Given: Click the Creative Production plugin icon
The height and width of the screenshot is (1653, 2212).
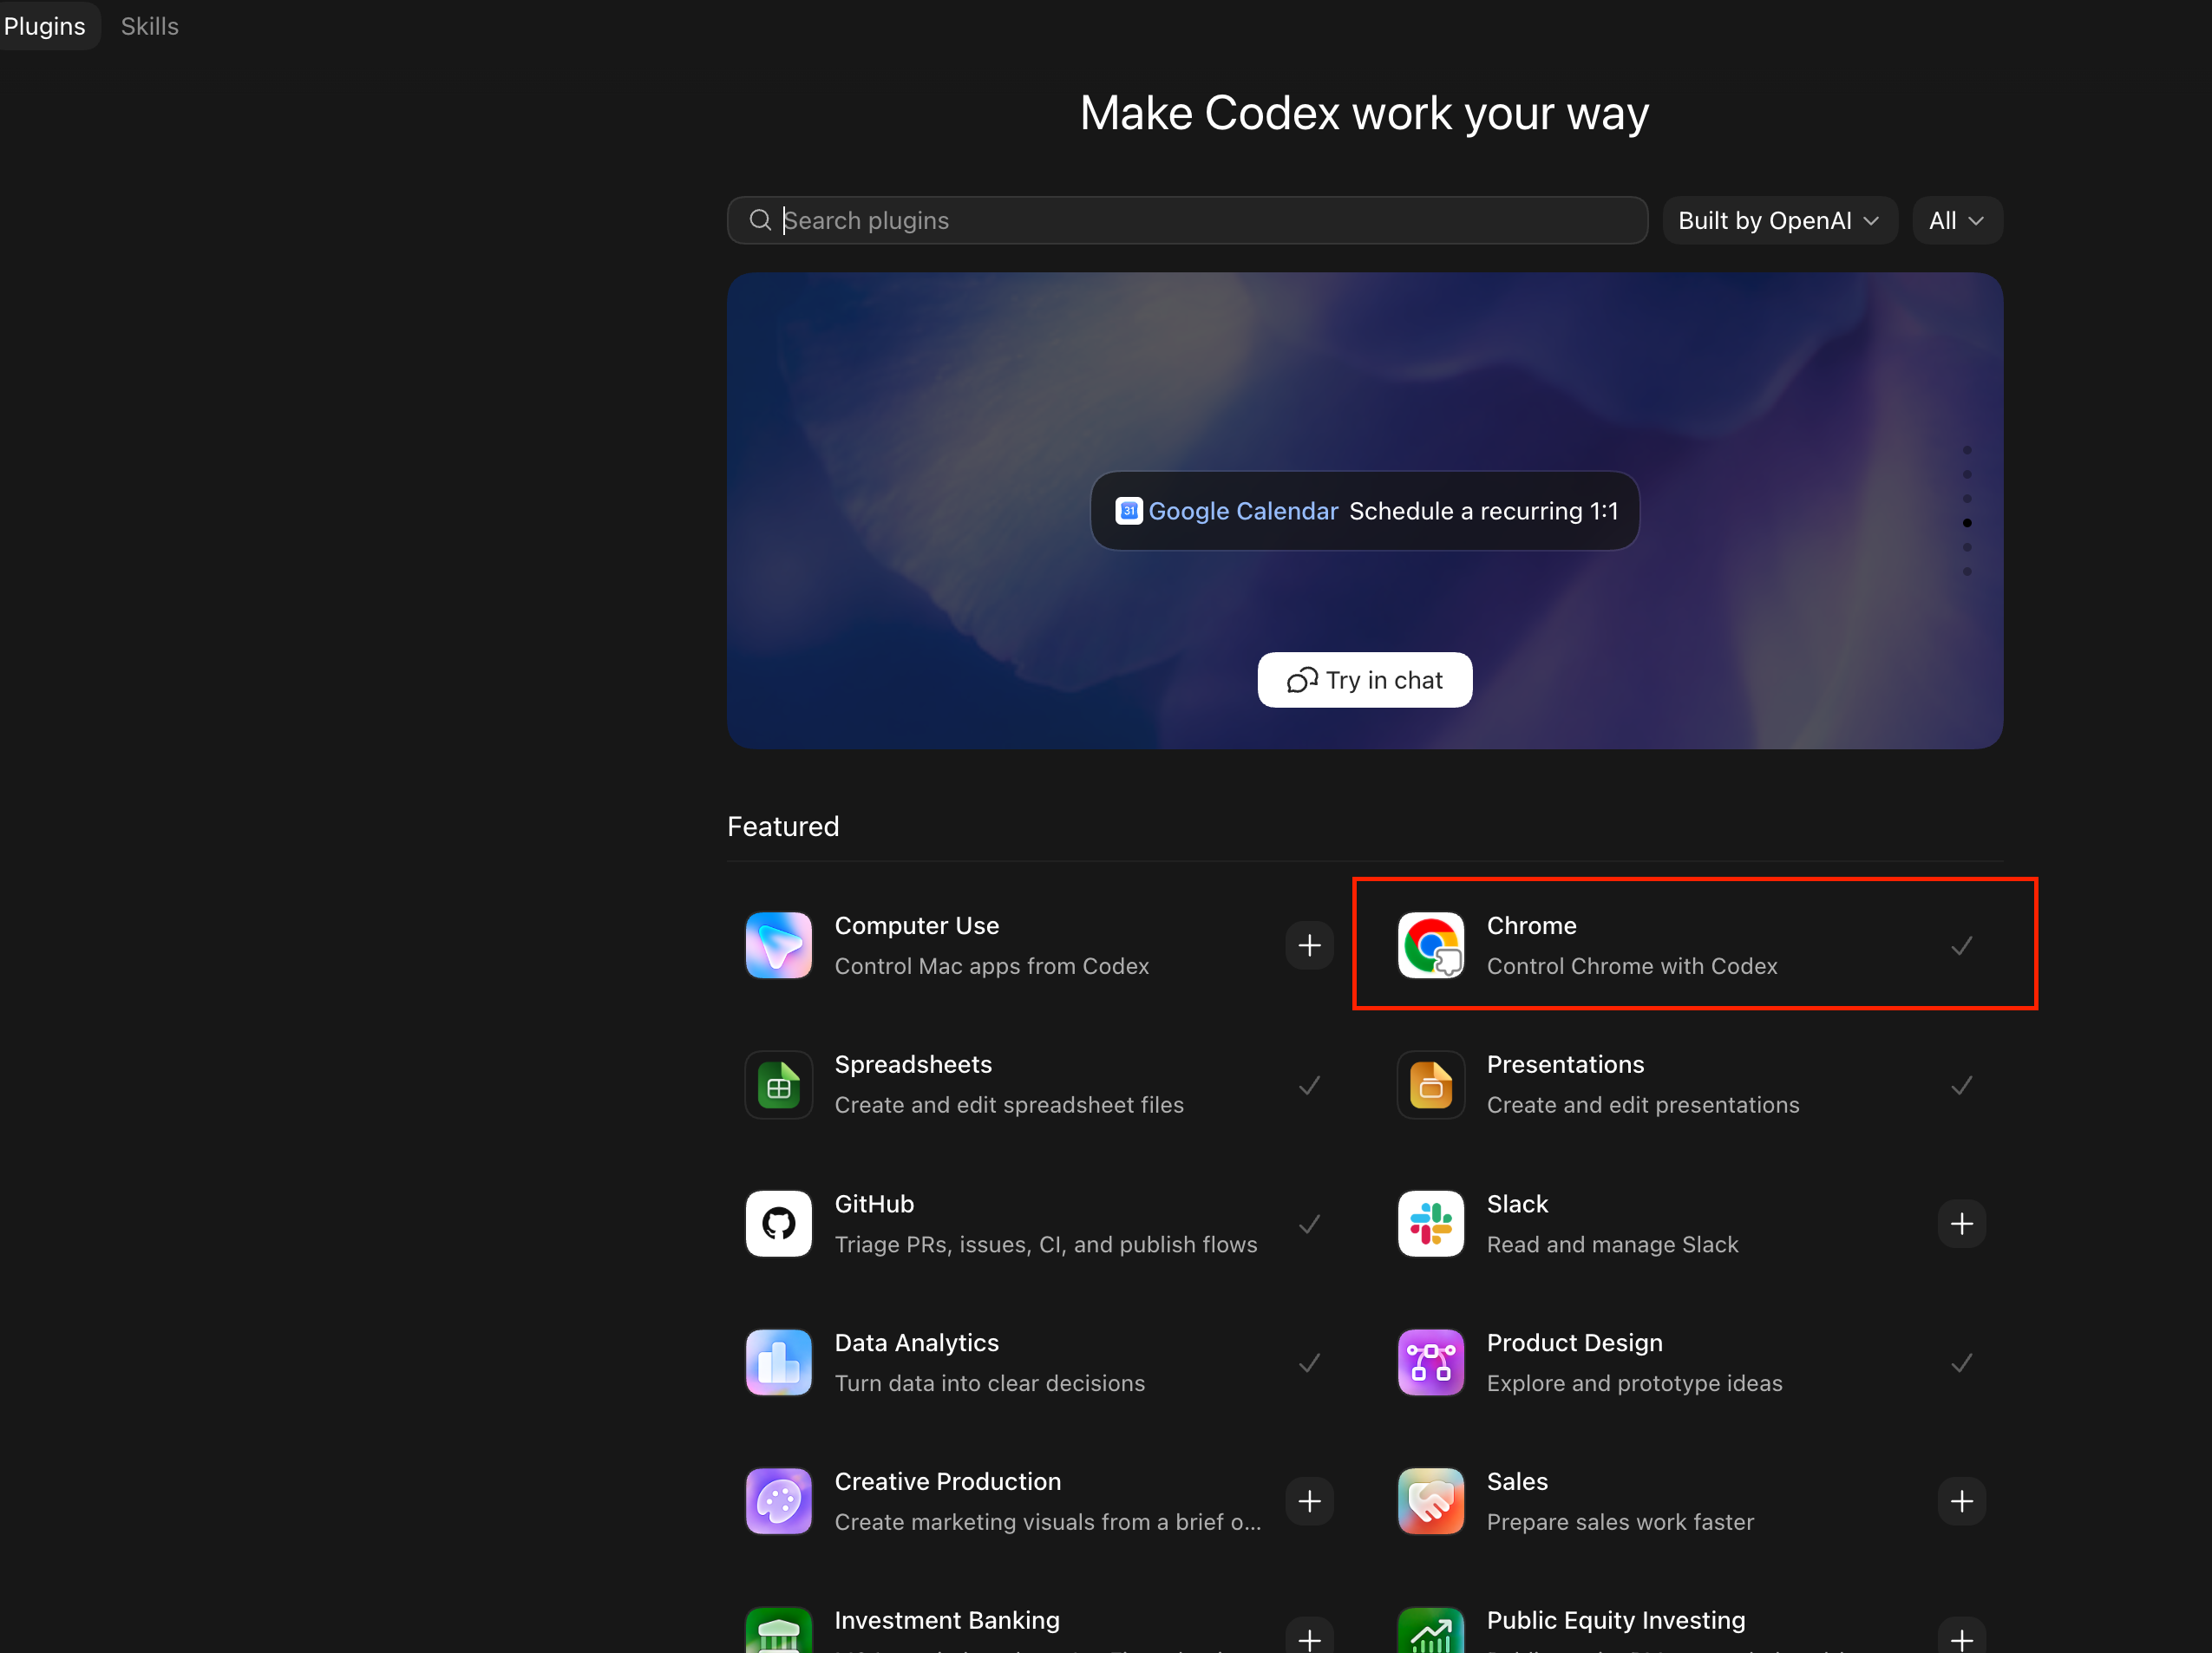Looking at the screenshot, I should click(778, 1501).
